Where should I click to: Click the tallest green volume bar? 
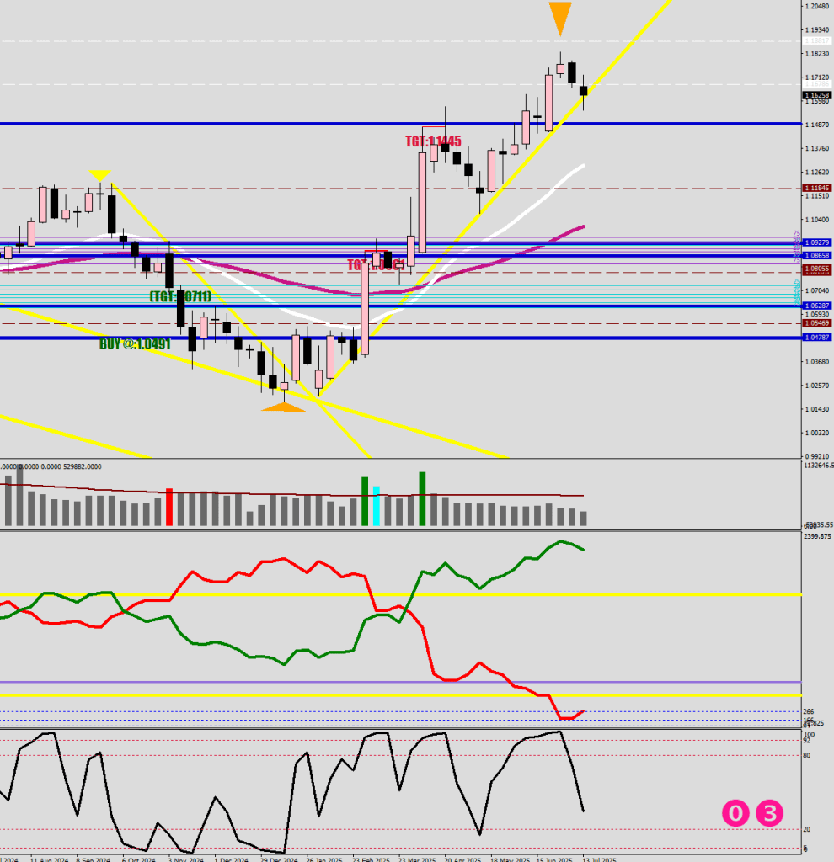tap(422, 498)
